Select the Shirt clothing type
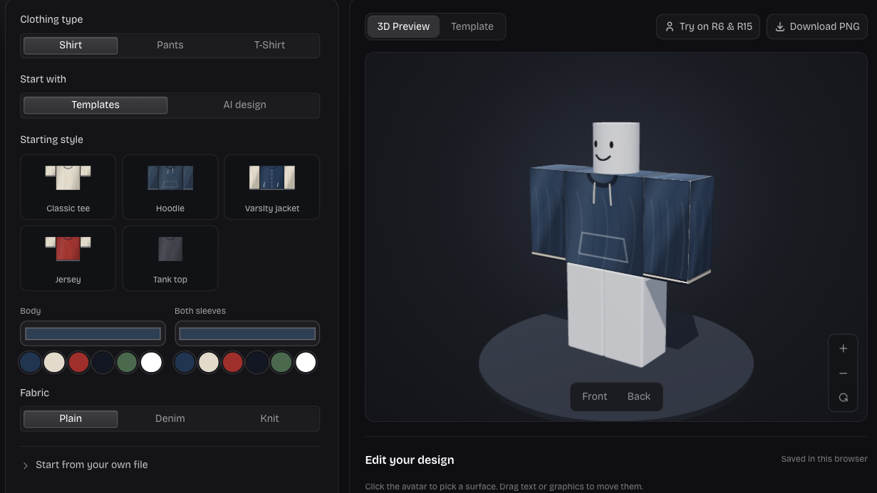The image size is (877, 493). point(71,45)
